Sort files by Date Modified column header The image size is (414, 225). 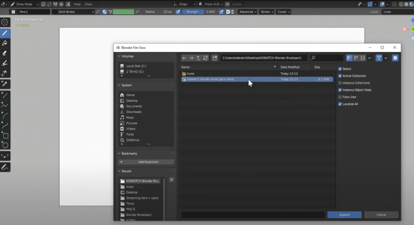(x=295, y=67)
